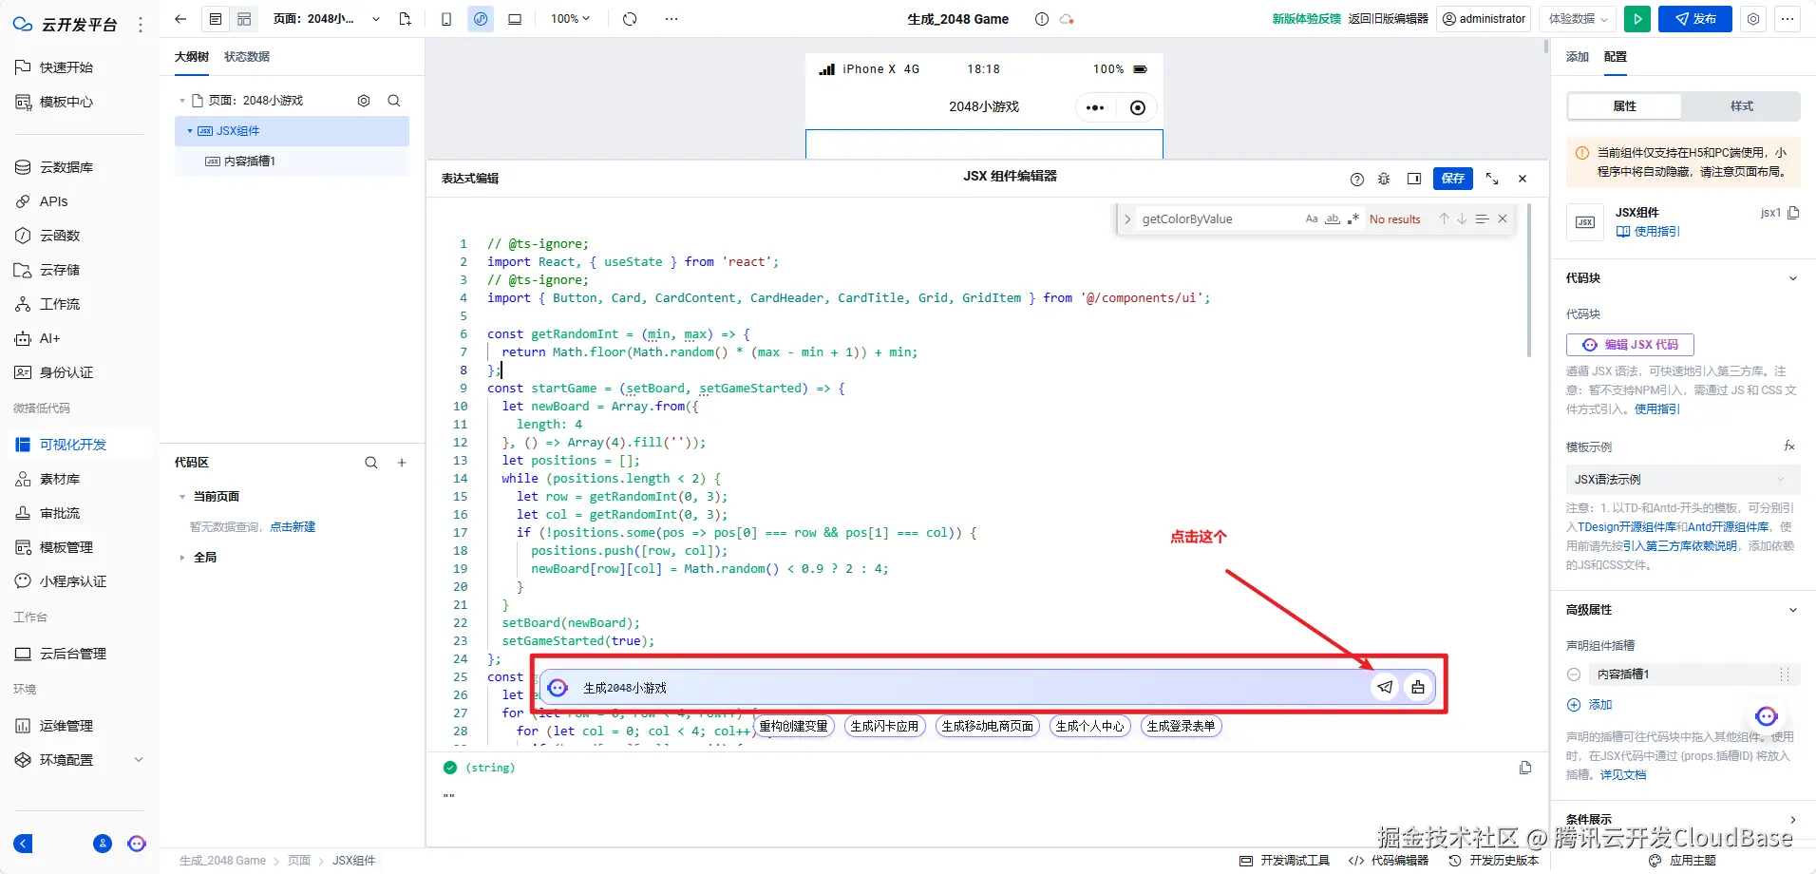Open the 100% zoom dropdown
The width and height of the screenshot is (1816, 874).
[x=571, y=19]
